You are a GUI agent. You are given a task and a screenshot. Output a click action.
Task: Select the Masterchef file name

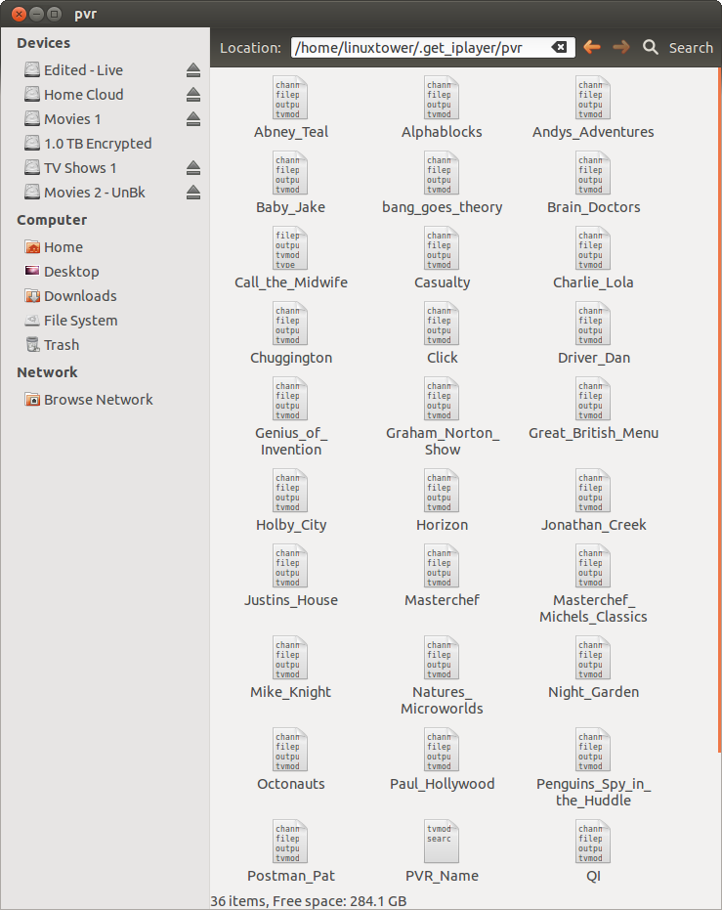(x=442, y=600)
